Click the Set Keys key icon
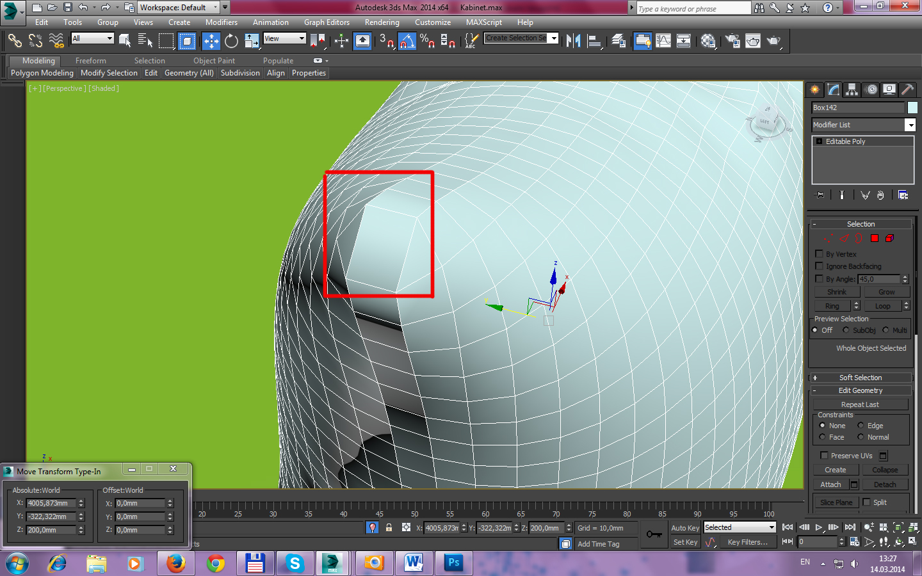The image size is (922, 576). (654, 534)
